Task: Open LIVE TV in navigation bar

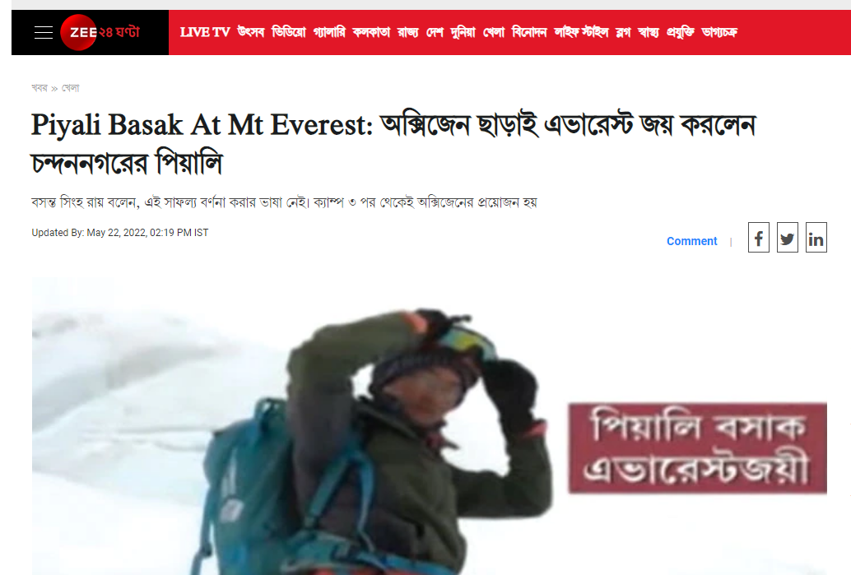Action: tap(205, 33)
